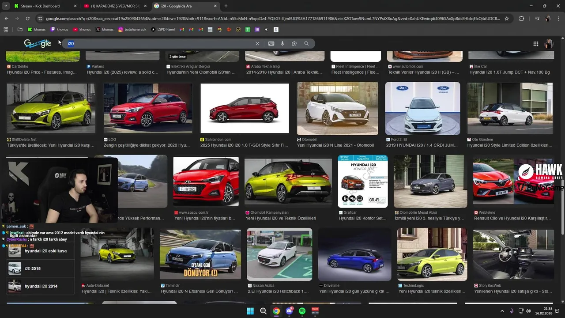The width and height of the screenshot is (565, 318).
Task: Open Windows Start menu
Action: [250, 311]
